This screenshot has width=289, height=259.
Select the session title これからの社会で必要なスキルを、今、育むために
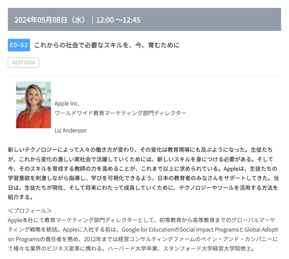pyautogui.click(x=107, y=45)
